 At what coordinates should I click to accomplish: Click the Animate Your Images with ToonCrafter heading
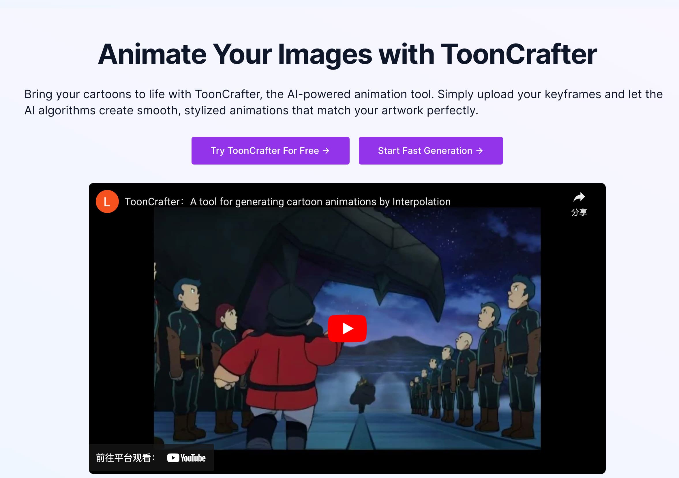[x=348, y=54]
